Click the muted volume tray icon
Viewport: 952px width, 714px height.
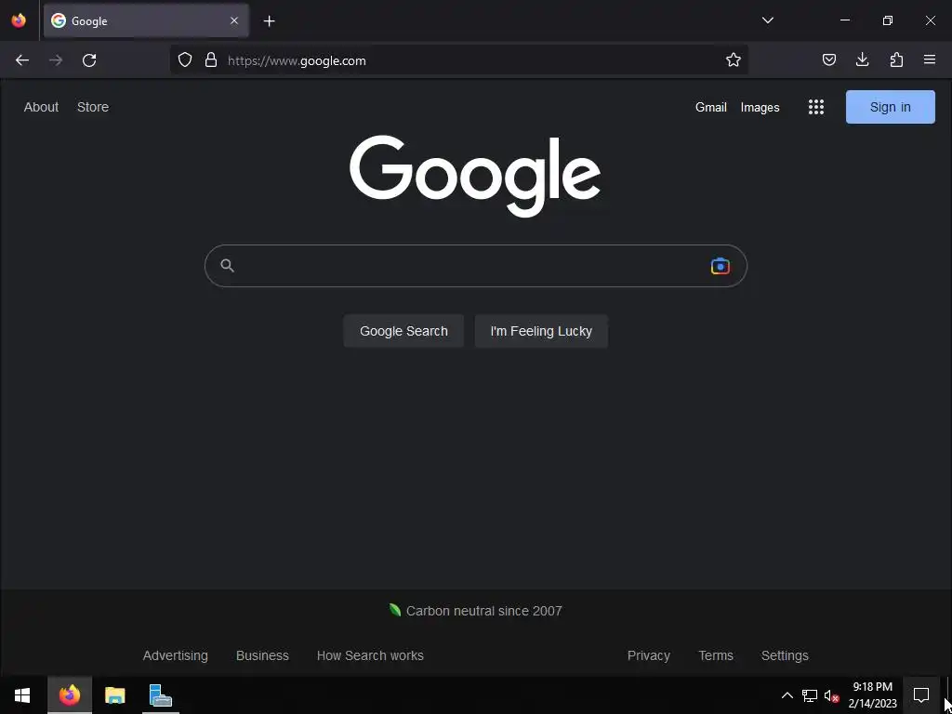(831, 695)
